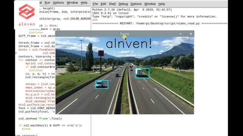Screen dimensions: 243x136
Task: Click the 'Python 2.7.16' version line
Action: point(132,10)
